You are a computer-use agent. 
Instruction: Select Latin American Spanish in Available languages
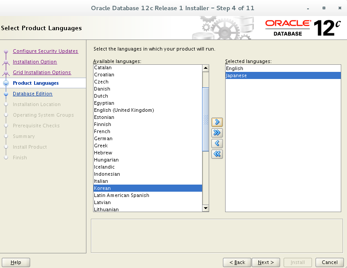tap(148, 195)
